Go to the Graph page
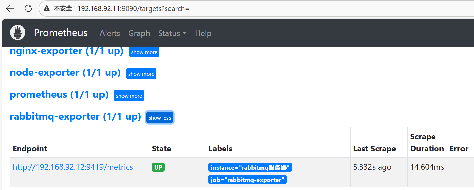 (x=139, y=33)
